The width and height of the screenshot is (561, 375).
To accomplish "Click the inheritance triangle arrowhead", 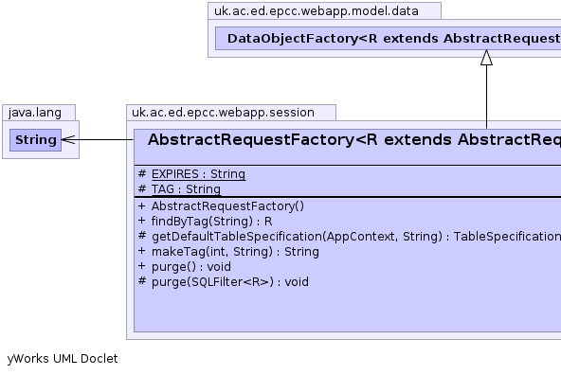I will click(x=486, y=57).
